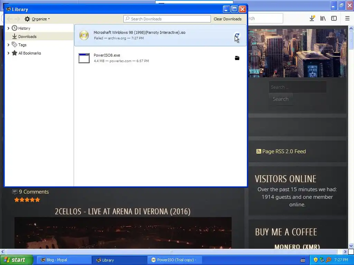
Task: Click page vertical scrollbar down arrow
Action: coord(351,246)
